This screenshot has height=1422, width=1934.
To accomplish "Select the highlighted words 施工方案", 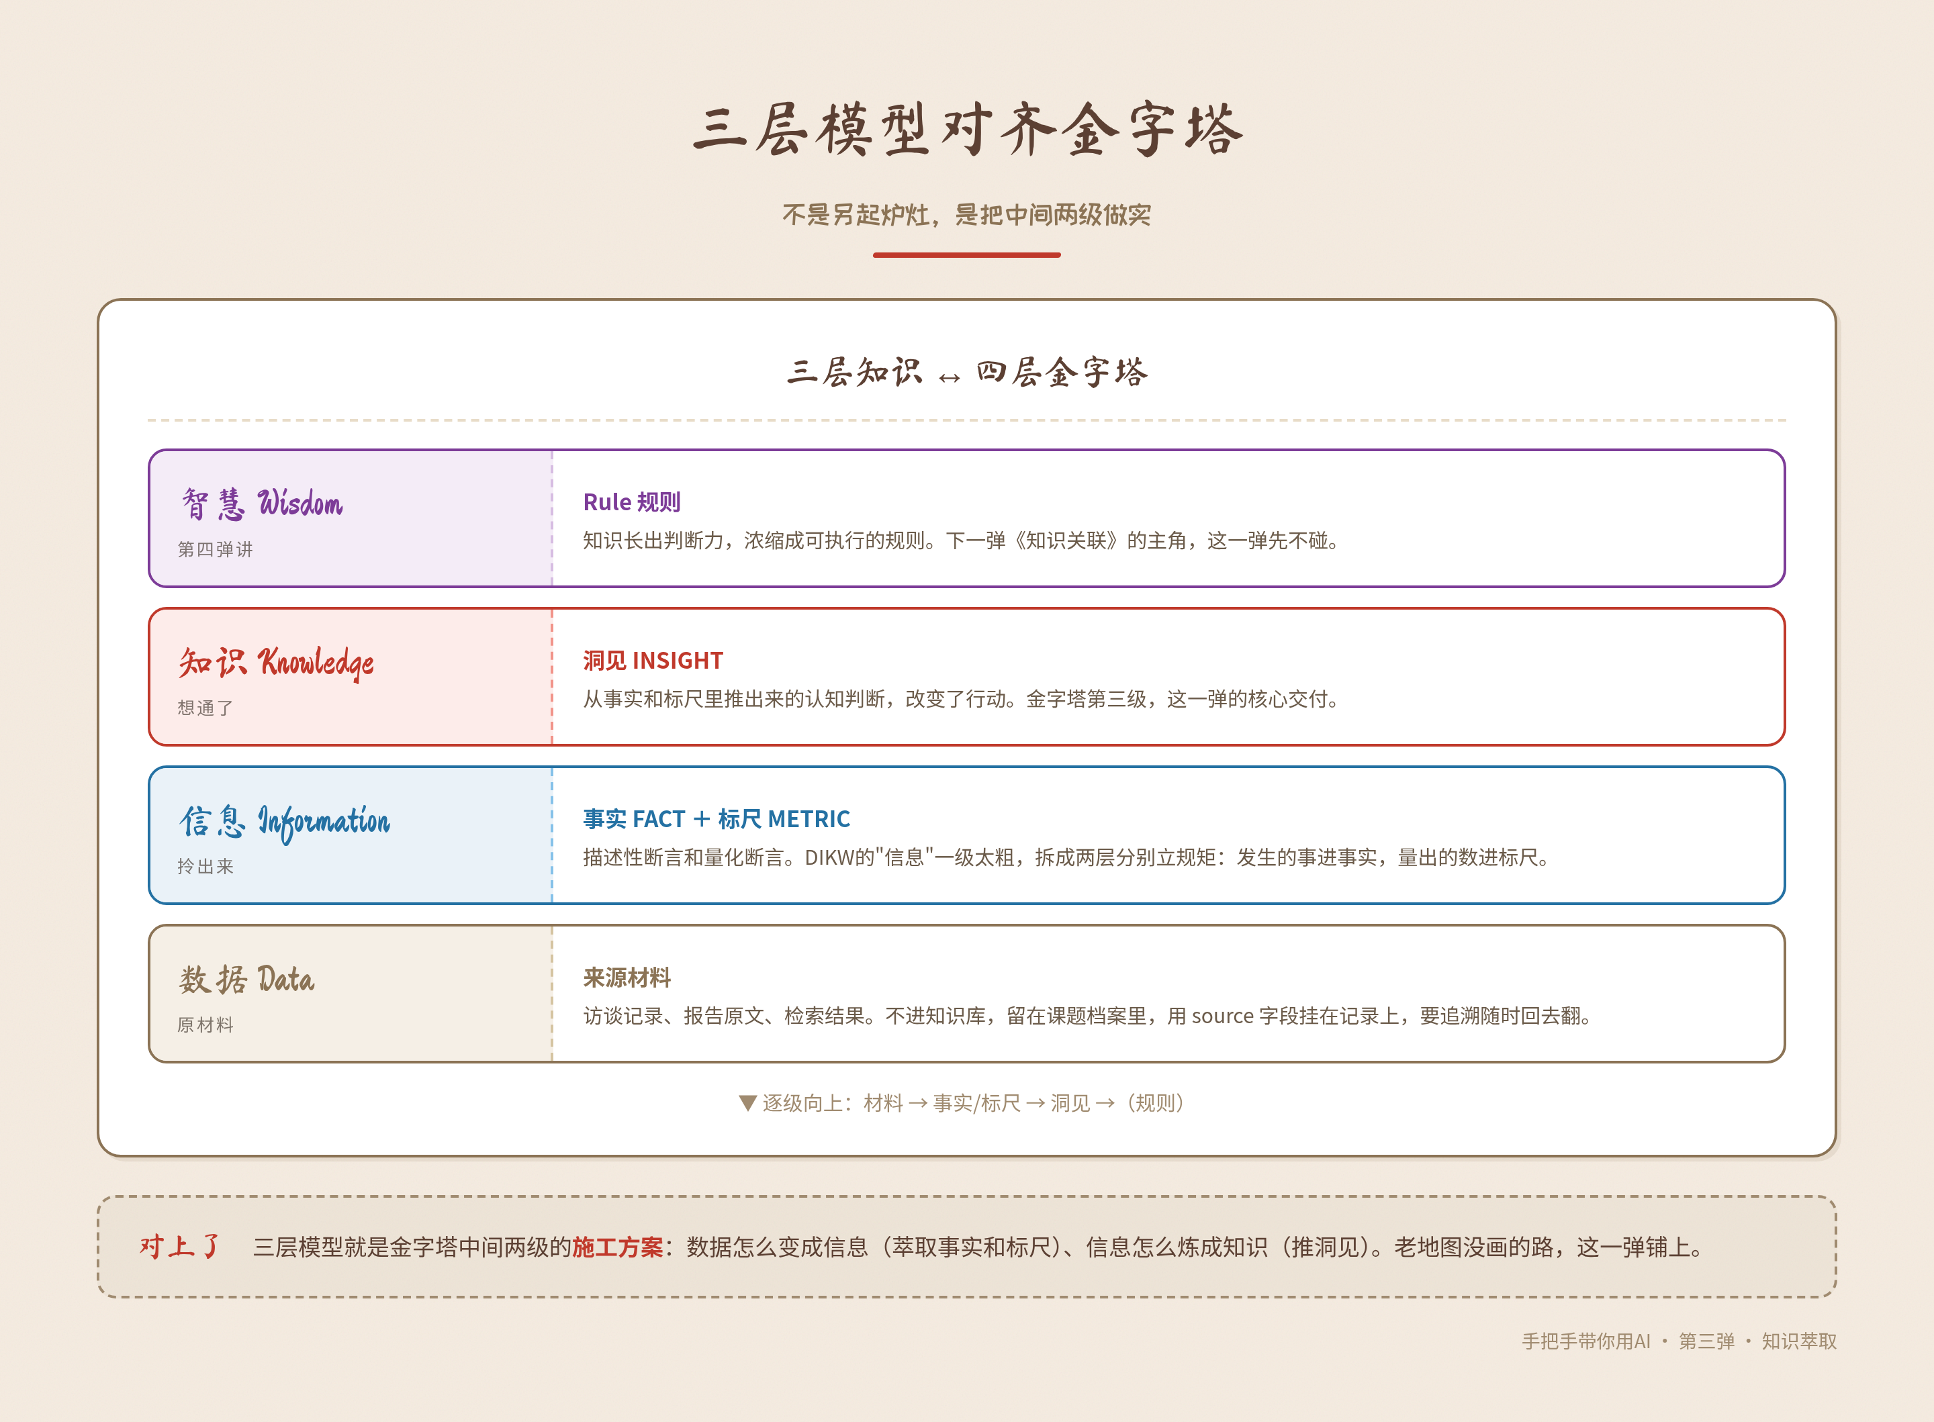I will pyautogui.click(x=618, y=1247).
